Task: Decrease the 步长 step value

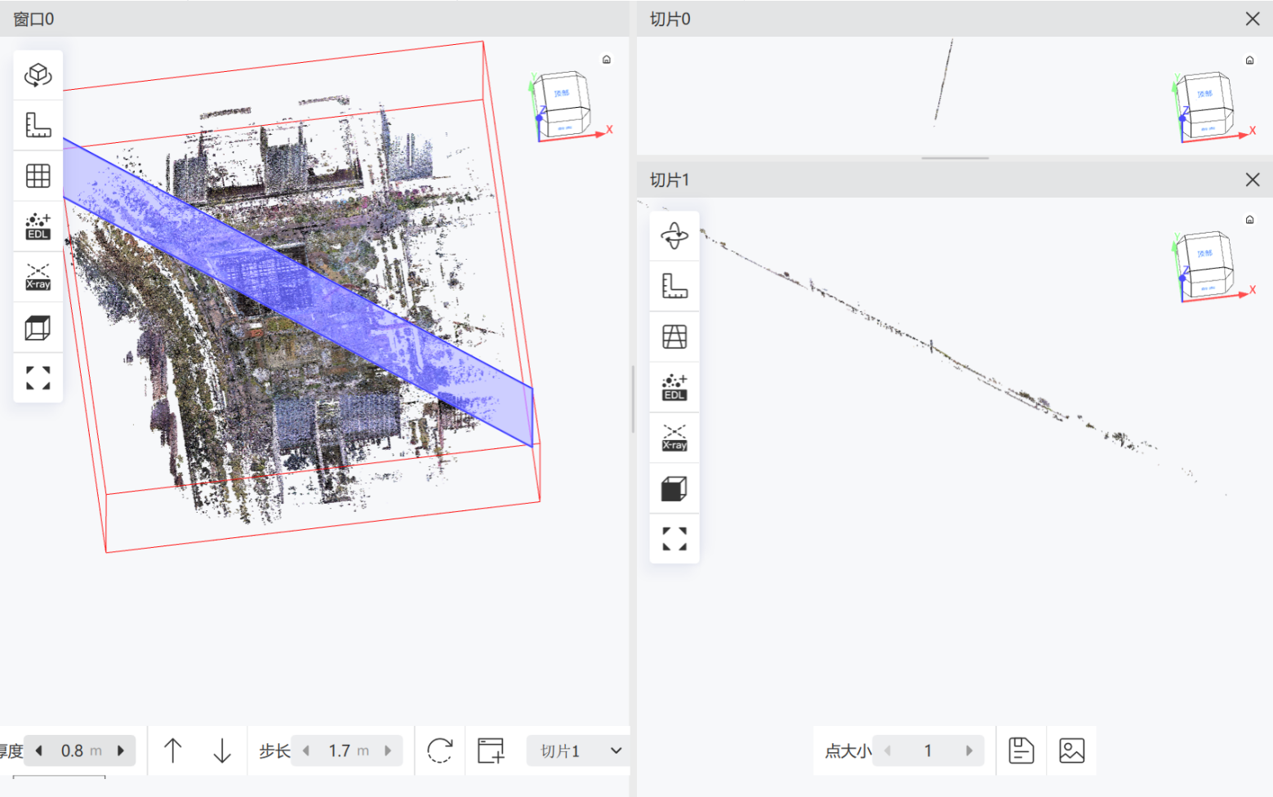Action: [306, 750]
